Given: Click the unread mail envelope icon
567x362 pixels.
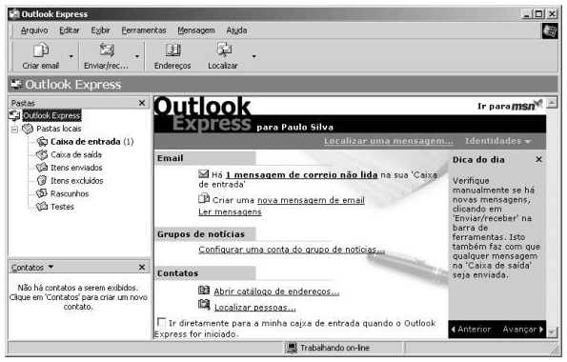Looking at the screenshot, I should 204,174.
